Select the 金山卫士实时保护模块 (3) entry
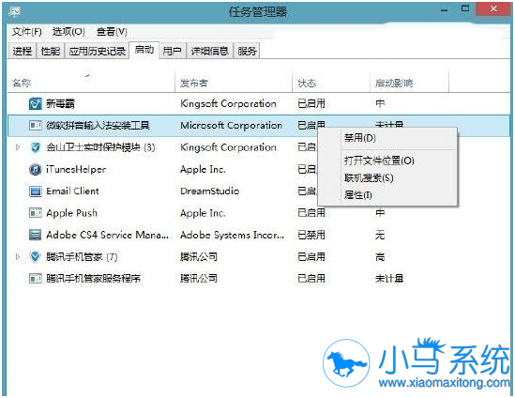This screenshot has width=515, height=398. pyautogui.click(x=100, y=147)
